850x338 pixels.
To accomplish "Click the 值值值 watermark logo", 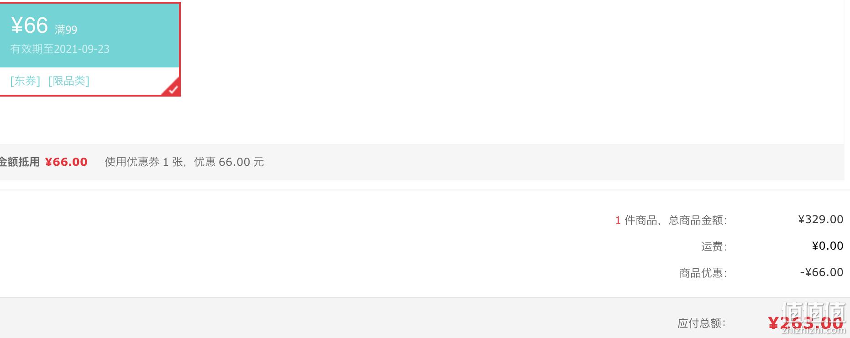I will click(x=814, y=312).
